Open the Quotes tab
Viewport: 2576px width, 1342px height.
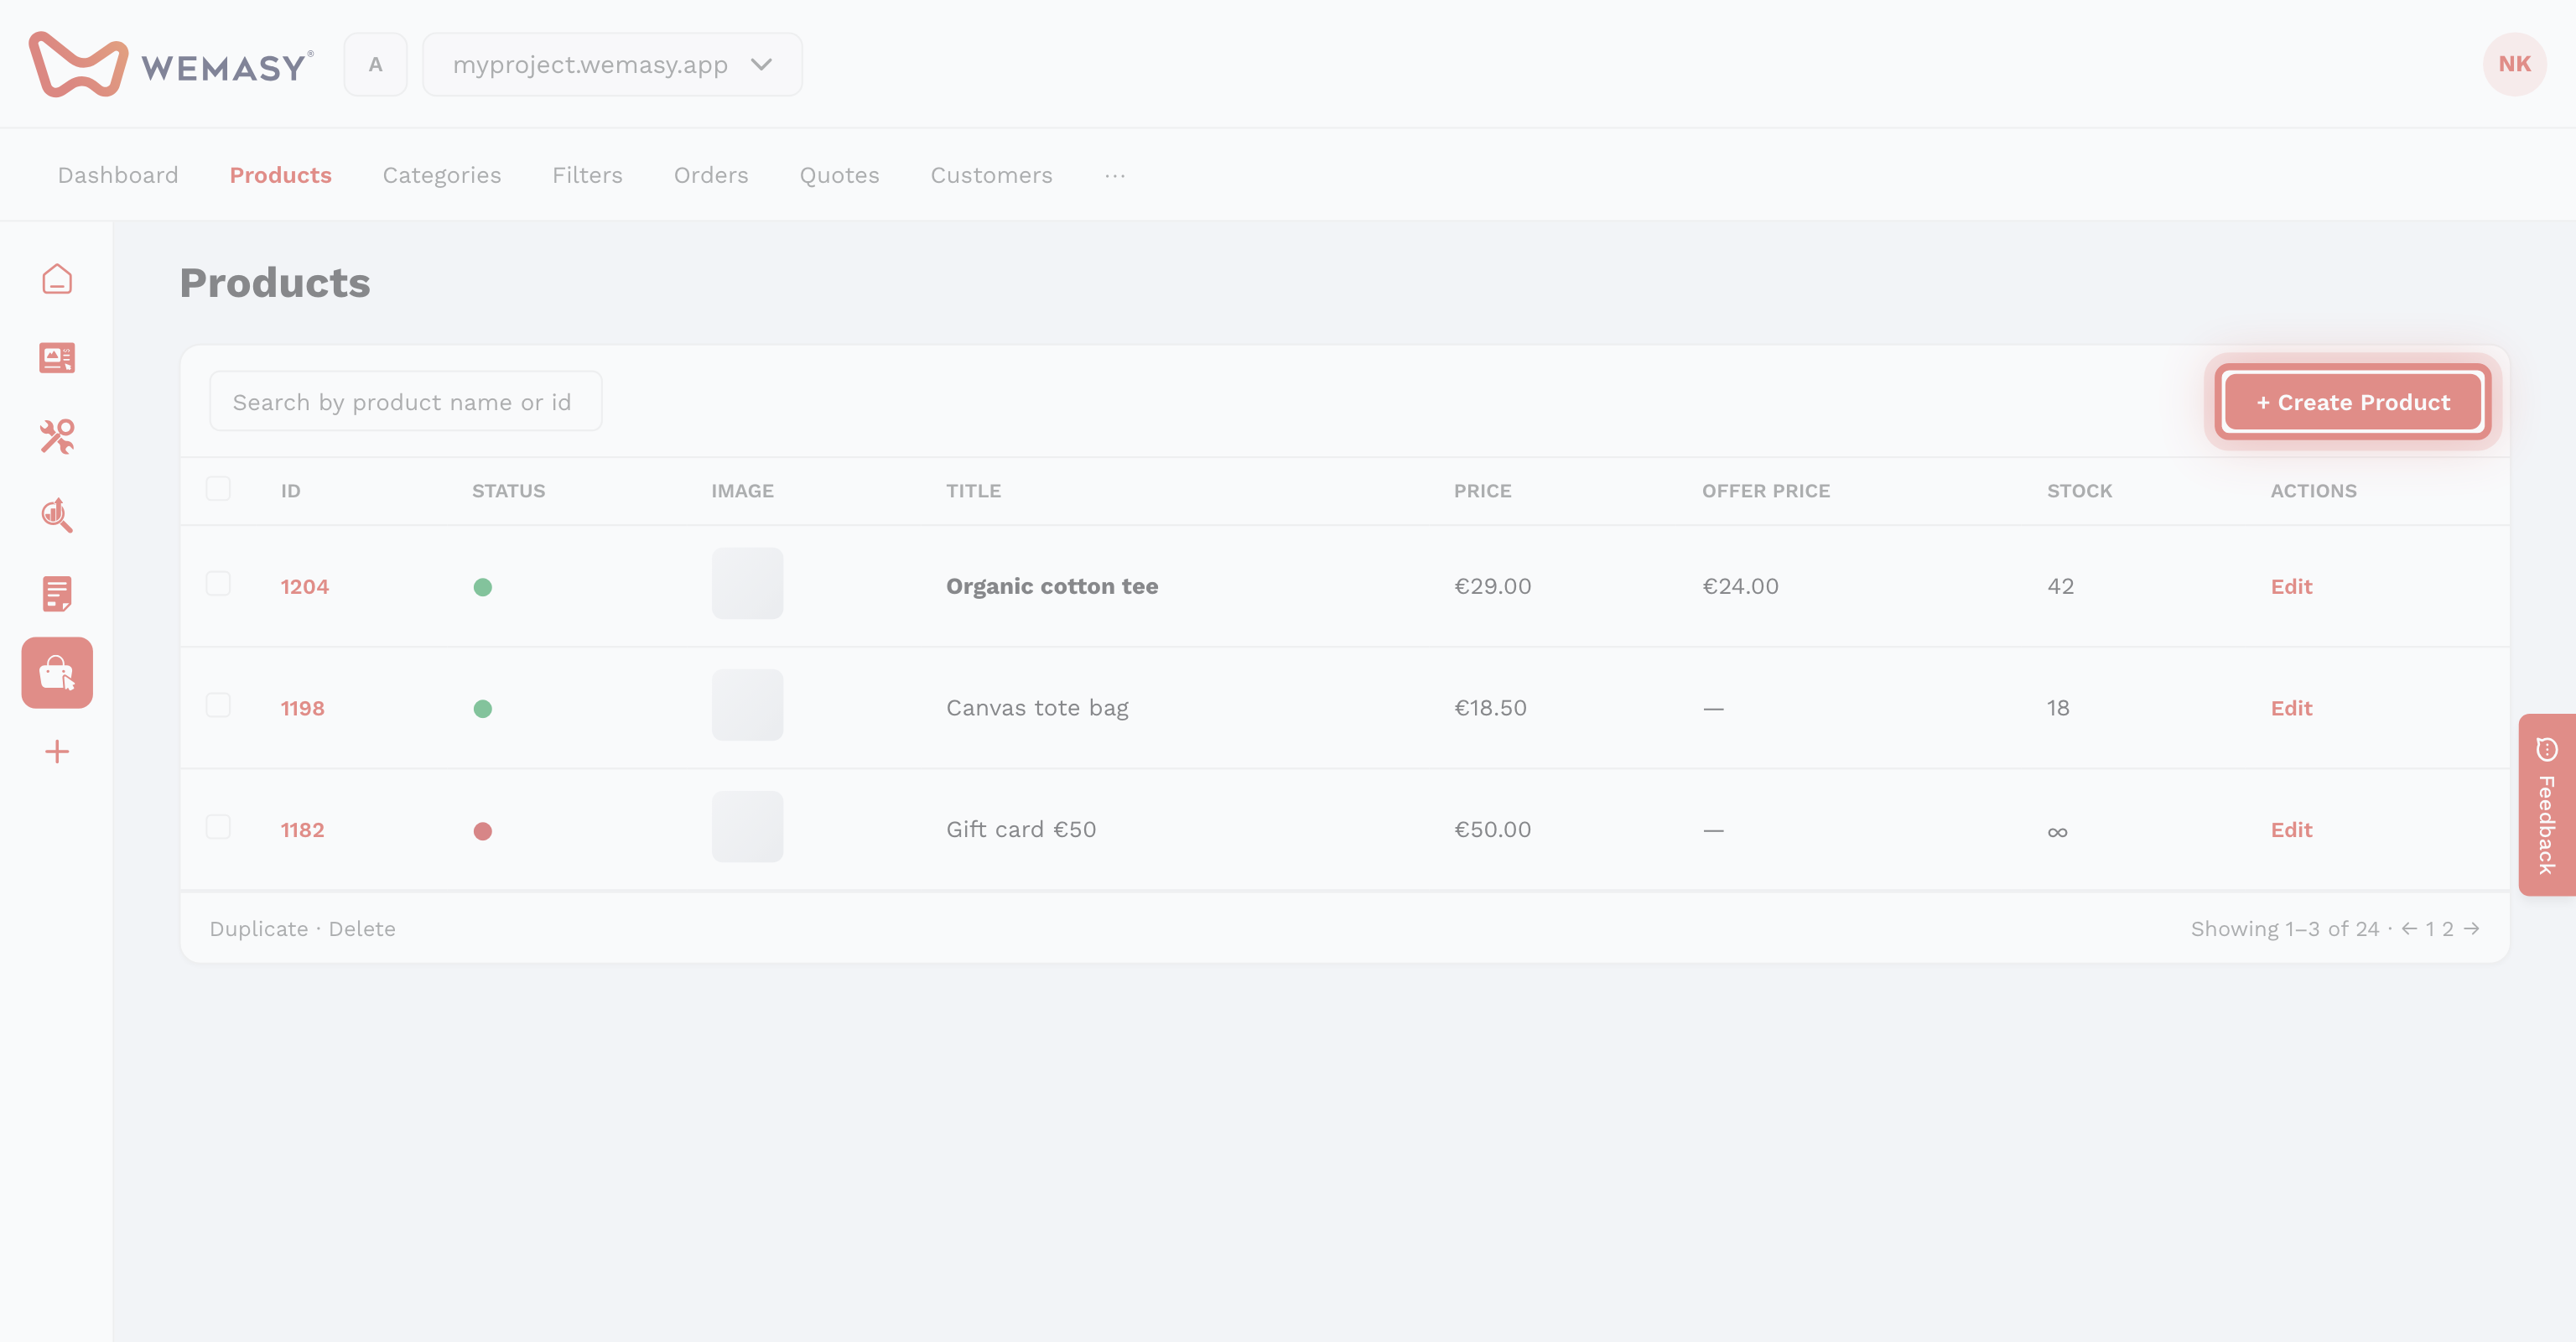pyautogui.click(x=839, y=175)
